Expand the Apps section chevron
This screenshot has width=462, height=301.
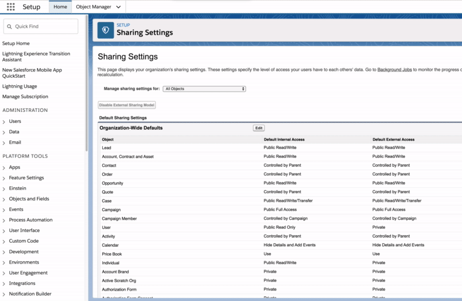[4, 168]
